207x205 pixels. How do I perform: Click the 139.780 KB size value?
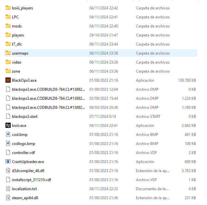click(187, 80)
